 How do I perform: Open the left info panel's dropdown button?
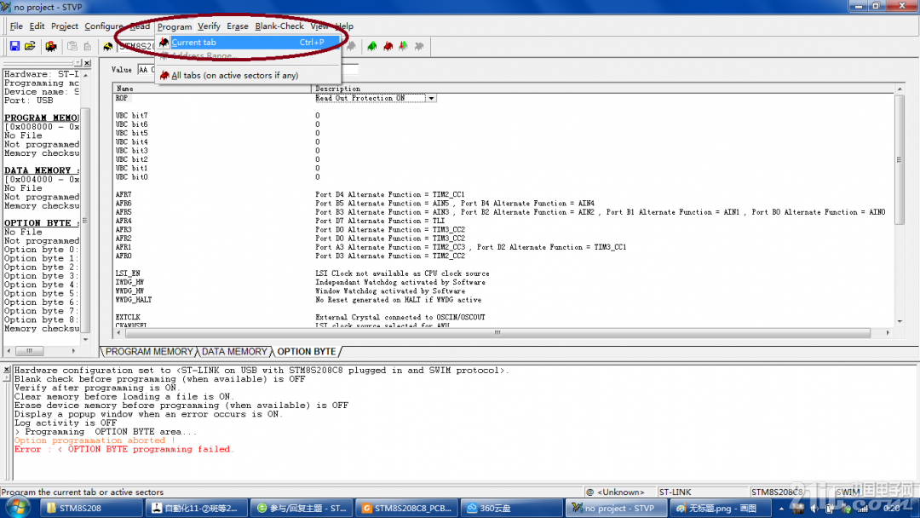[x=78, y=63]
